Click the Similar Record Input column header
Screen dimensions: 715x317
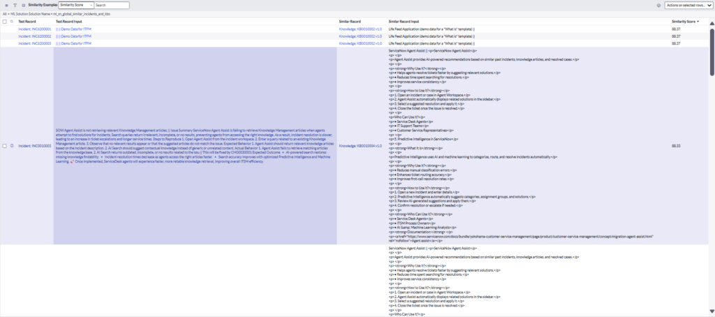tap(404, 22)
